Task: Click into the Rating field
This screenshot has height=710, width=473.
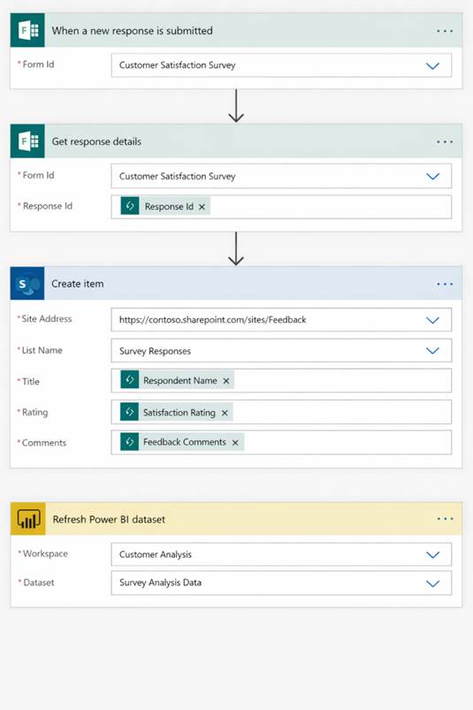Action: pos(281,412)
